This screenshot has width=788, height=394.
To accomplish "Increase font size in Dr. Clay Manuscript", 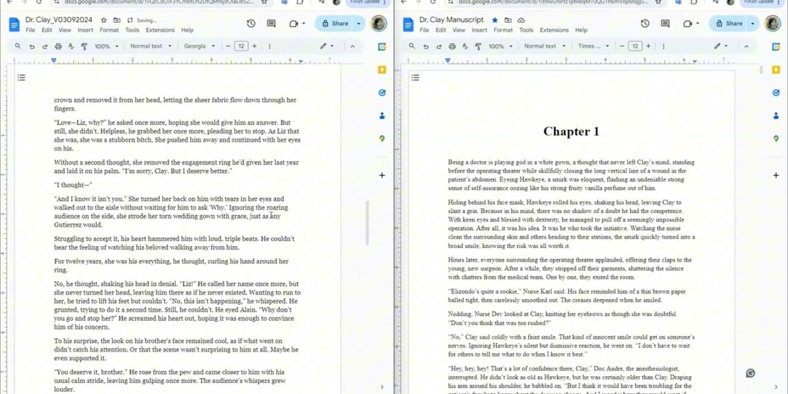I will pos(648,46).
